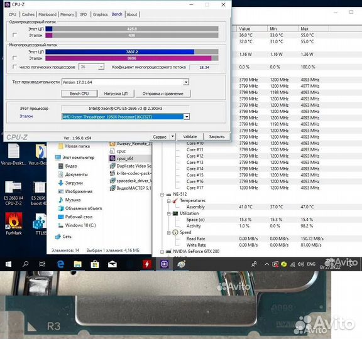The image size is (362, 339).
Task: Click the Validate button
Action: tap(190, 136)
